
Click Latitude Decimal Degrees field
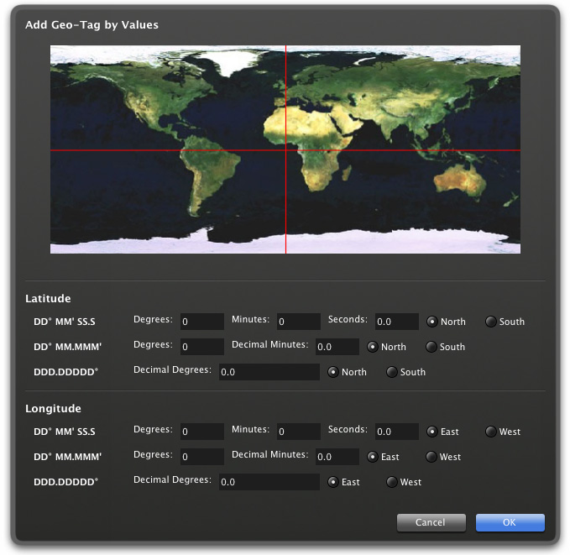[269, 372]
